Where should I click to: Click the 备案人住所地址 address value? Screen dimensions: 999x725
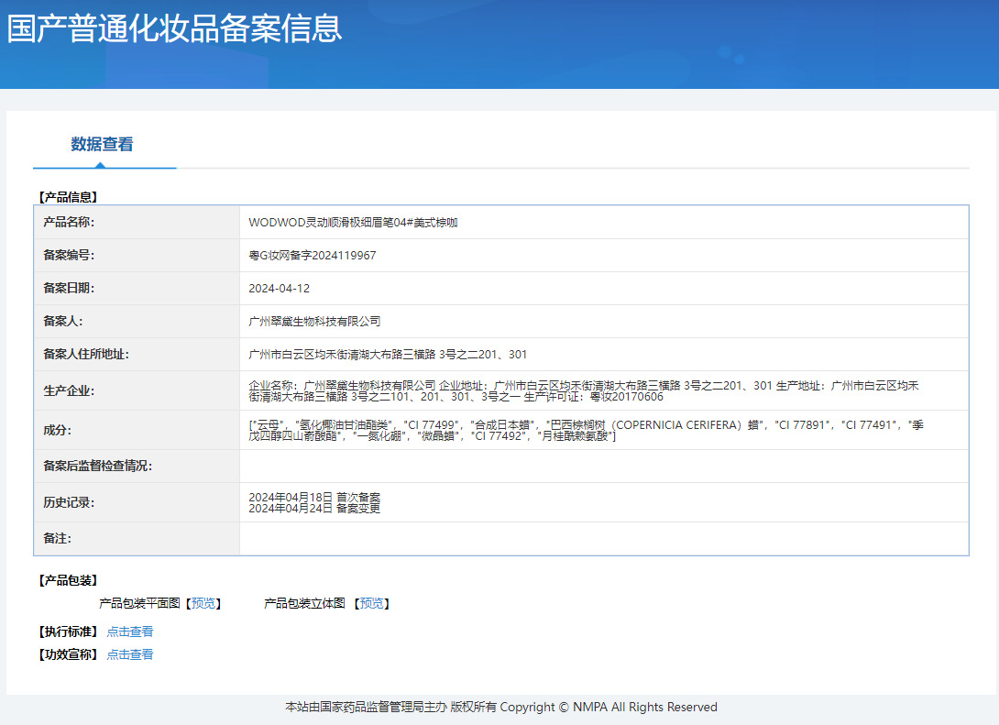388,355
